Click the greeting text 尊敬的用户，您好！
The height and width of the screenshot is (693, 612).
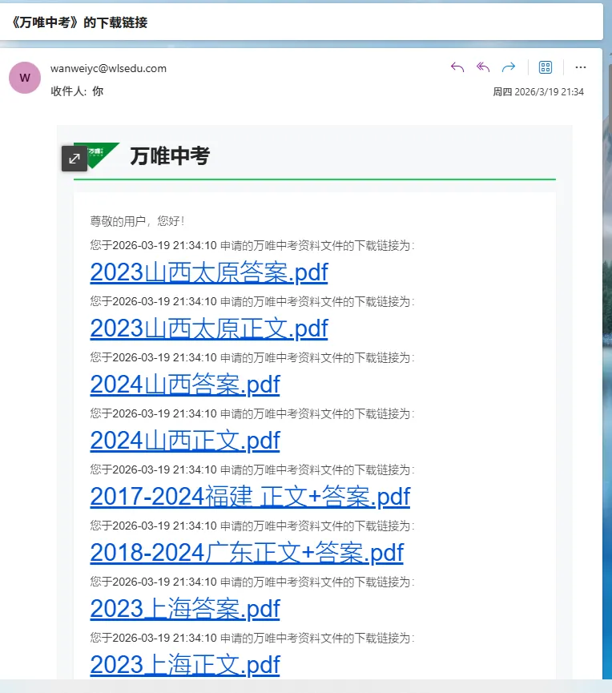click(138, 221)
